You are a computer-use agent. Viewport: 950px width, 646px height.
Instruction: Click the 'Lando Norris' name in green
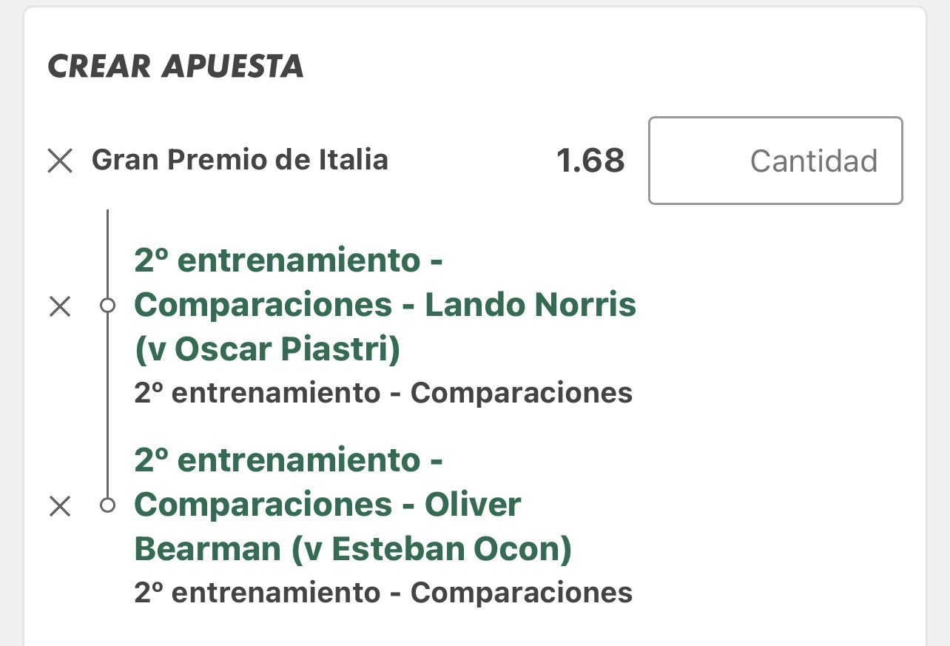[530, 305]
